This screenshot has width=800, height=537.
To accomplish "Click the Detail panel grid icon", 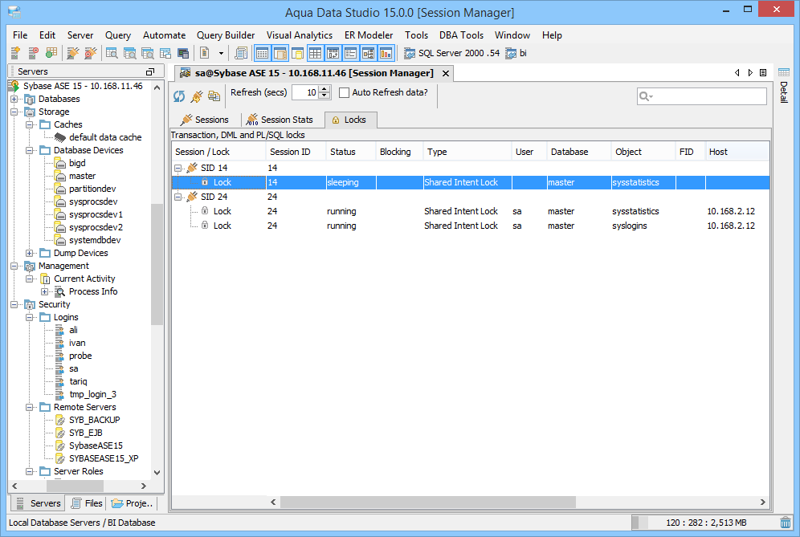I will [x=784, y=72].
